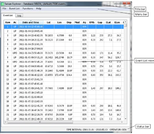Select event 2011-01-05 07:29:01.50

point(64,79)
